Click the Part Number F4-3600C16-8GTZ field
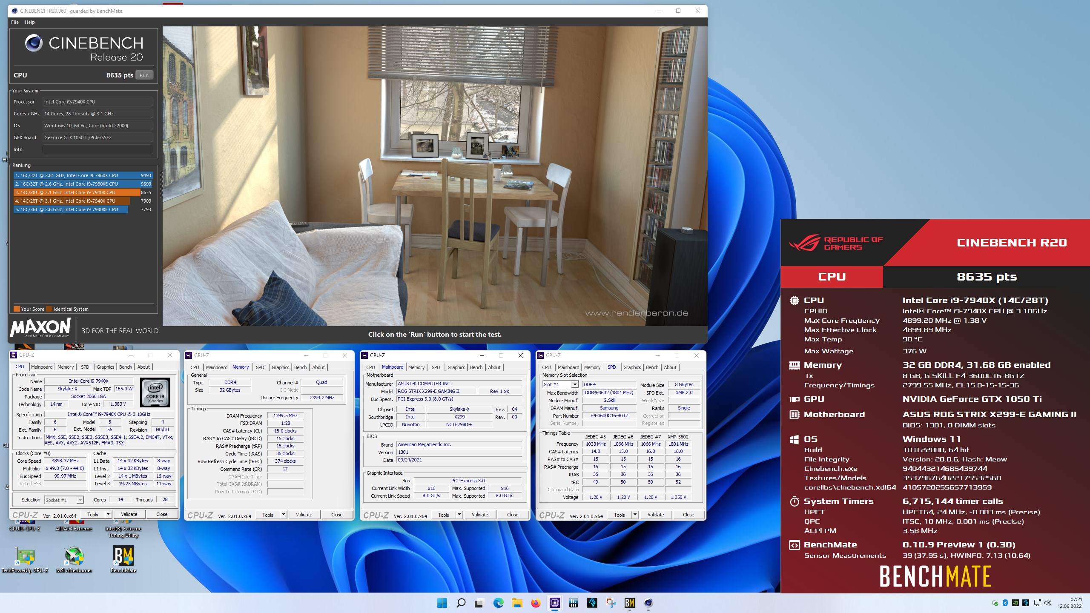1090x613 pixels. click(609, 415)
